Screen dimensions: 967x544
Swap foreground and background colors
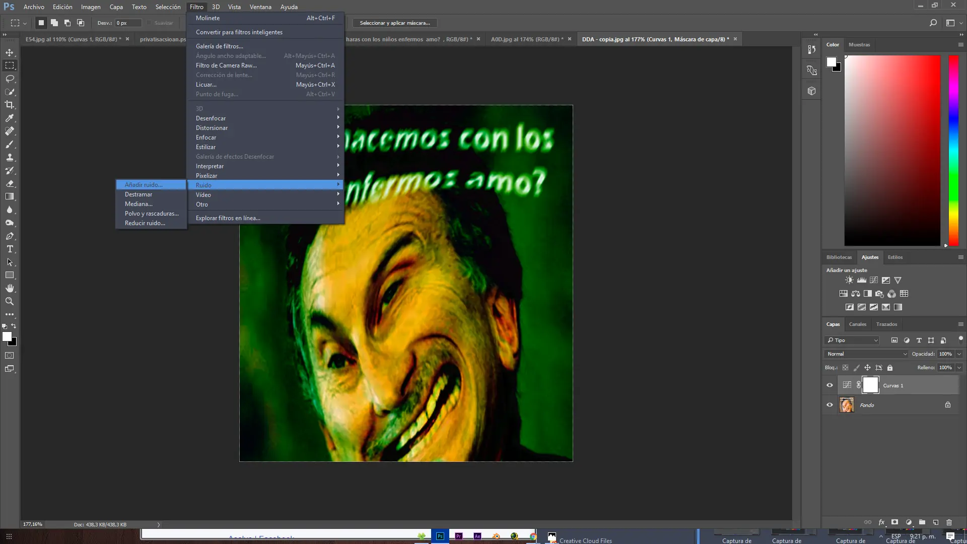pos(14,326)
